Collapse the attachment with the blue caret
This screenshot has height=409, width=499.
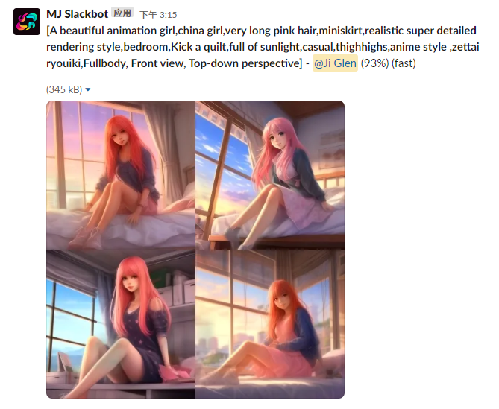click(x=88, y=89)
